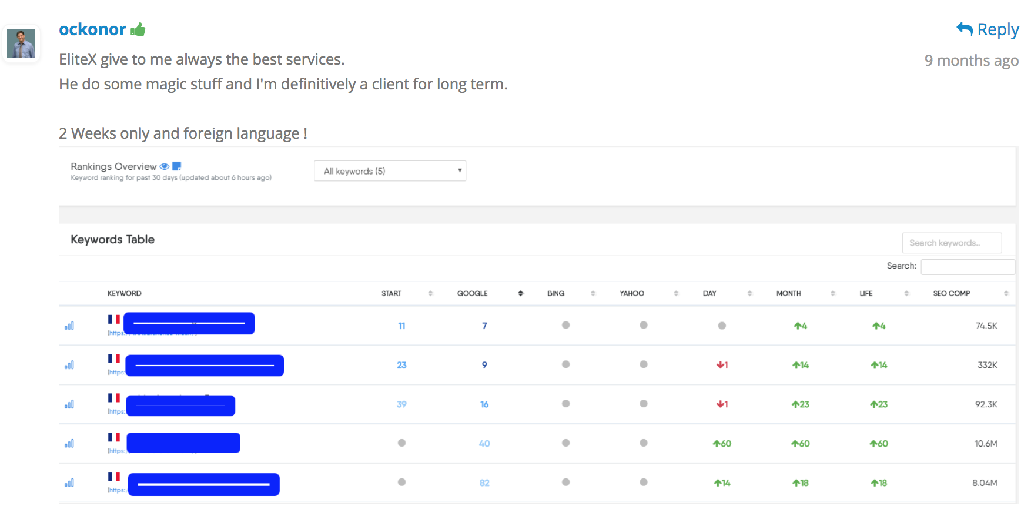Sort by the SEO COMP column
This screenshot has height=516, width=1031.
952,293
